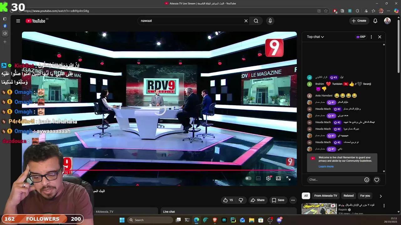Start voice search with the microphone
Image resolution: width=401 pixels, height=225 pixels.
270,21
